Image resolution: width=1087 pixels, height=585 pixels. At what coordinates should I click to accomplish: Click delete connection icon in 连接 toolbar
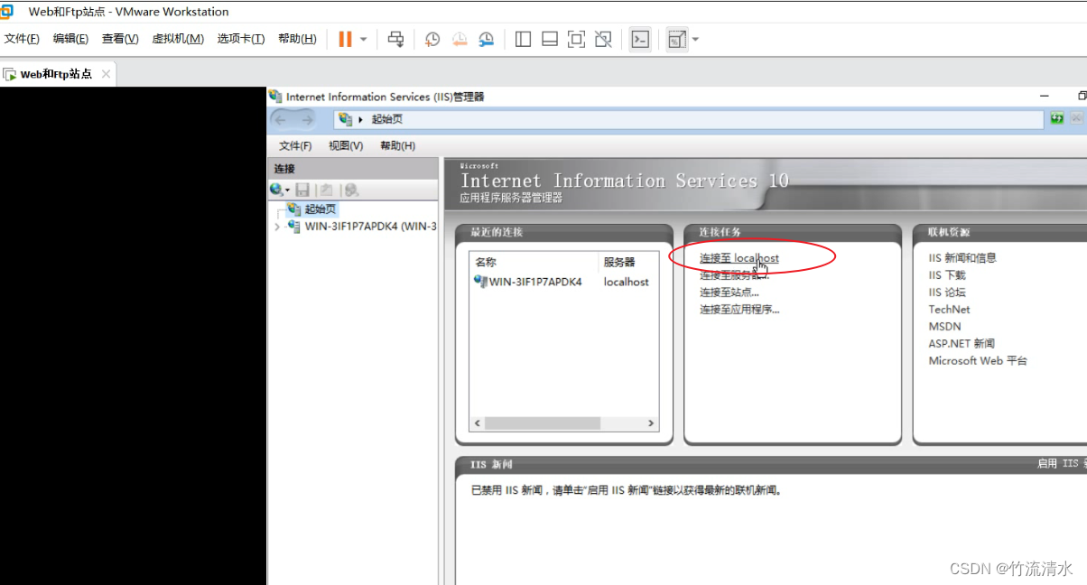(351, 190)
